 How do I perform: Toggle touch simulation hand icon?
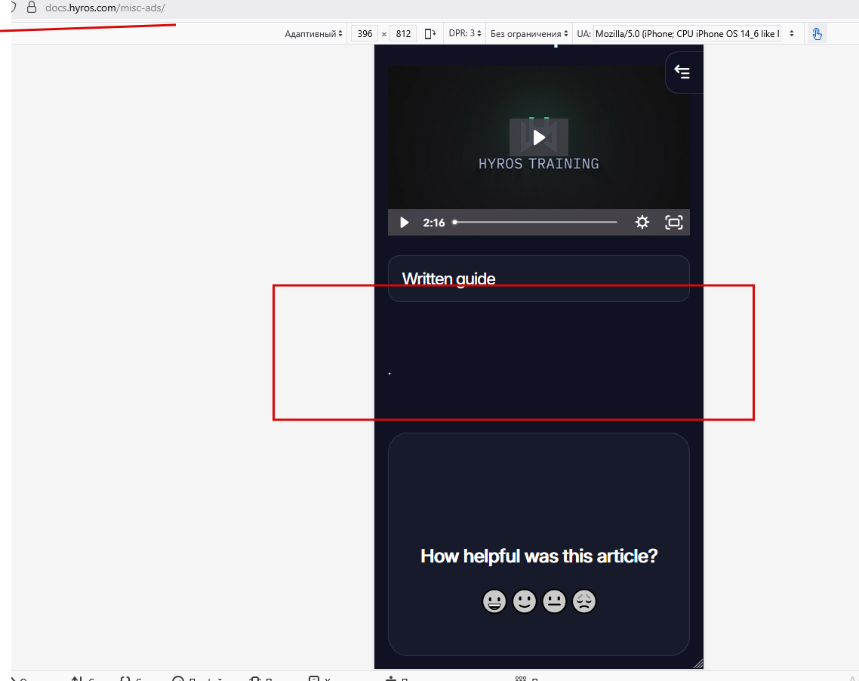coord(817,34)
